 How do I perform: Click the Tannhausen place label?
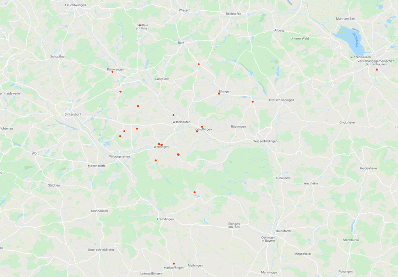(99, 211)
